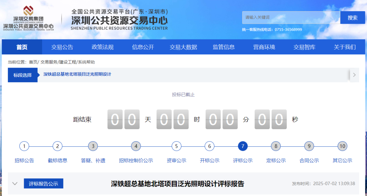Open the 信息公开 navigation menu
This screenshot has height=196, width=367.
[x=143, y=47]
